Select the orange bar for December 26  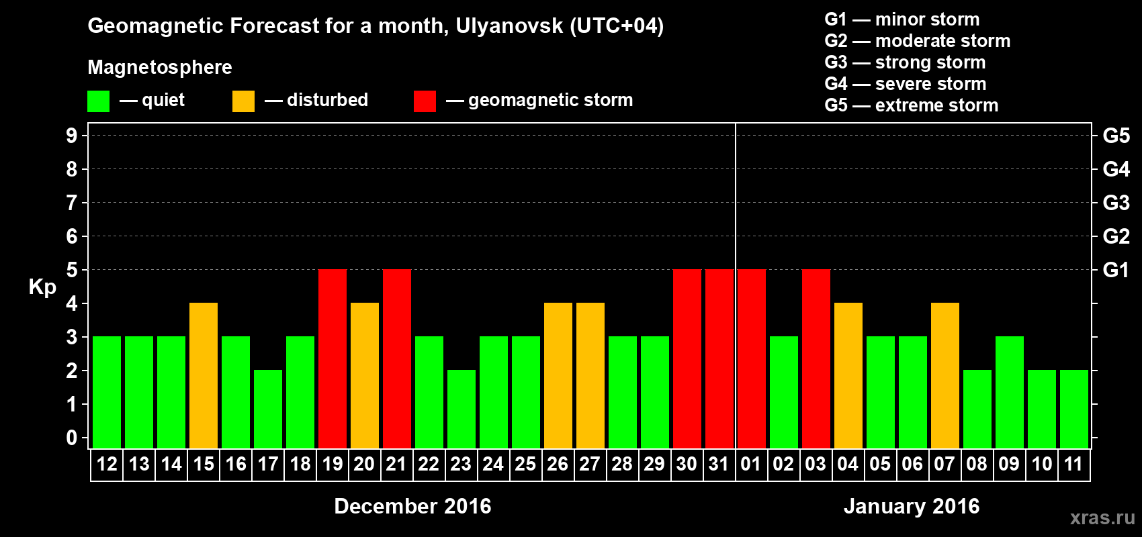point(558,375)
